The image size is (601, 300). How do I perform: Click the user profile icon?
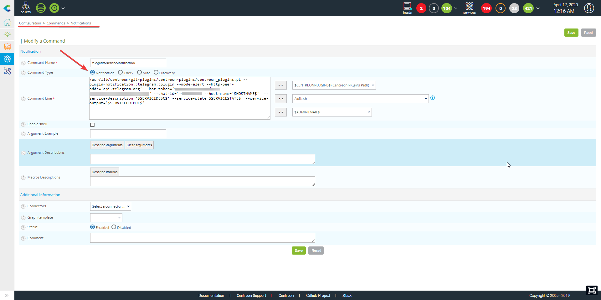click(x=589, y=8)
